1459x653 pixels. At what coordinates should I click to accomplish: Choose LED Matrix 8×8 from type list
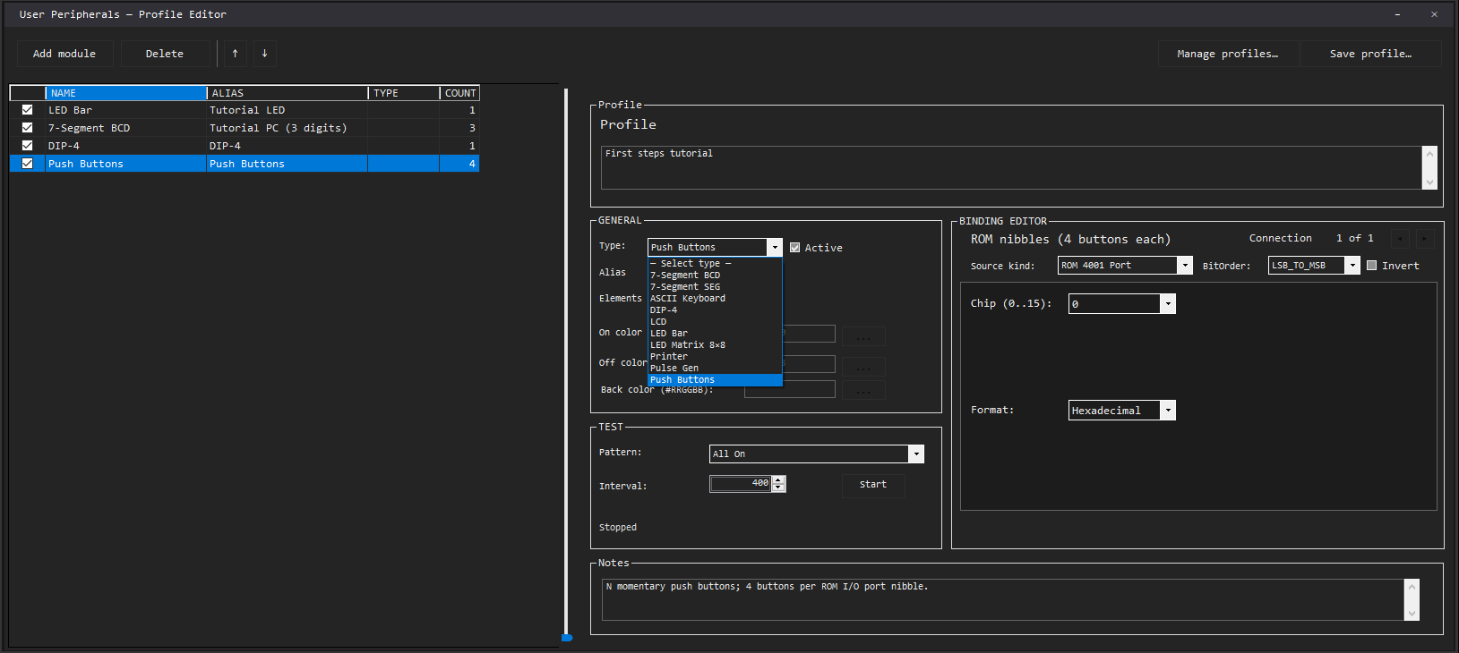[x=688, y=345]
